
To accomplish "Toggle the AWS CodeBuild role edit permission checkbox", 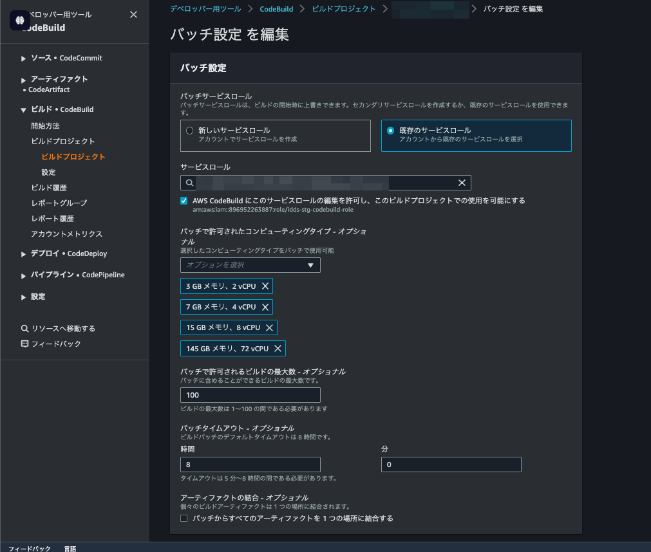I will pos(184,201).
